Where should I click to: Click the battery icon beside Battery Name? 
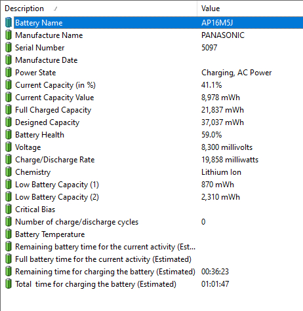click(x=9, y=22)
